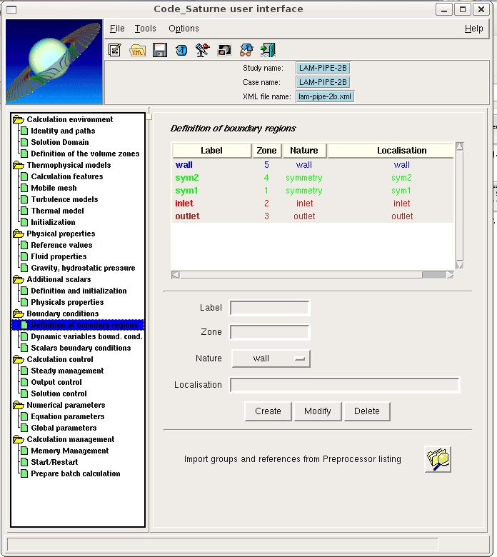Collapse the Calculation environment folder
Image resolution: width=497 pixels, height=557 pixels.
point(18,119)
